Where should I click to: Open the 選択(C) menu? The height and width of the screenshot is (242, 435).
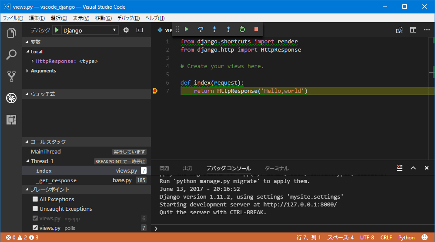(x=59, y=18)
